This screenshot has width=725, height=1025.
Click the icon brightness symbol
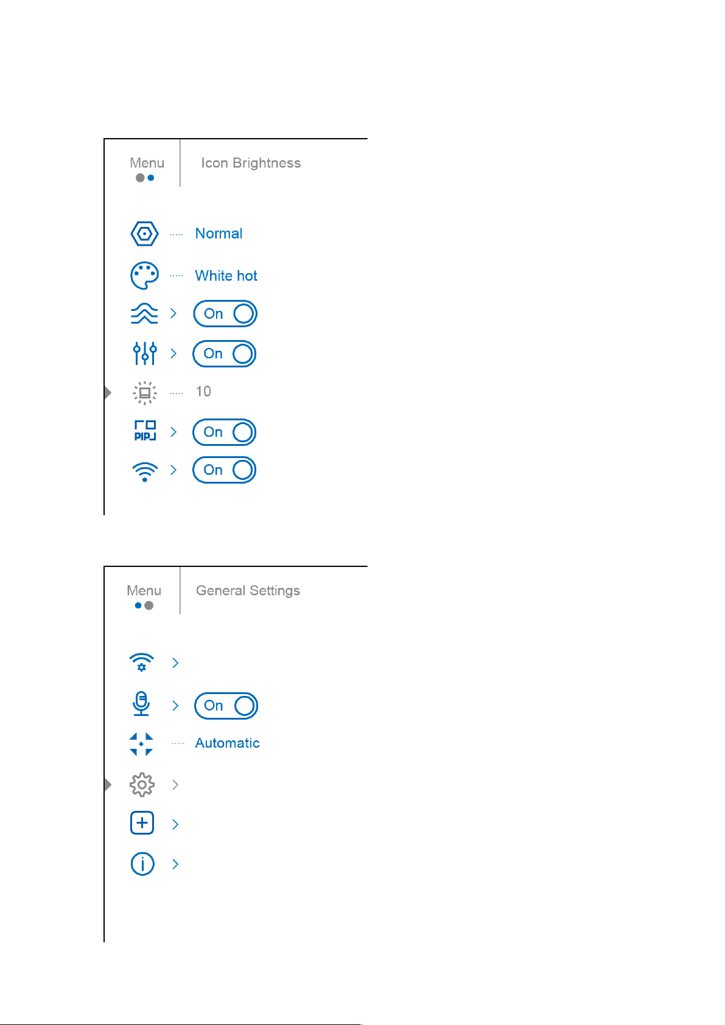[x=145, y=392]
